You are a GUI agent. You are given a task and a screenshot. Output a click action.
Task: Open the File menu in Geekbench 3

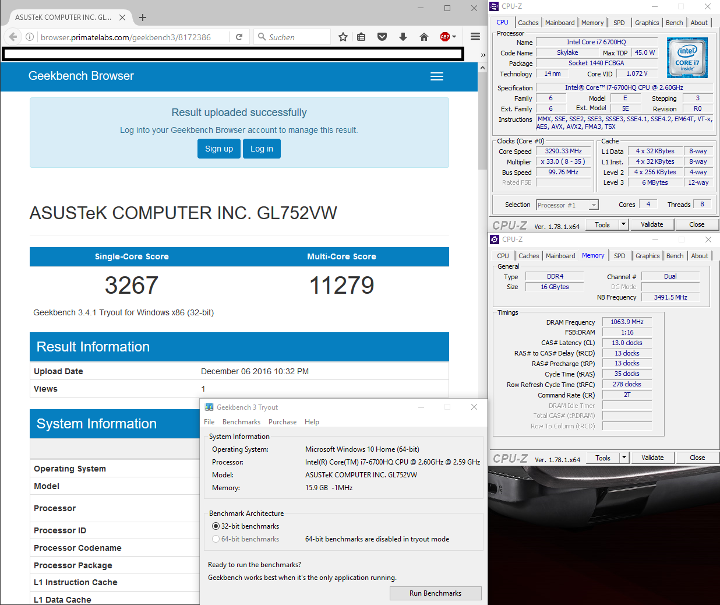[209, 422]
